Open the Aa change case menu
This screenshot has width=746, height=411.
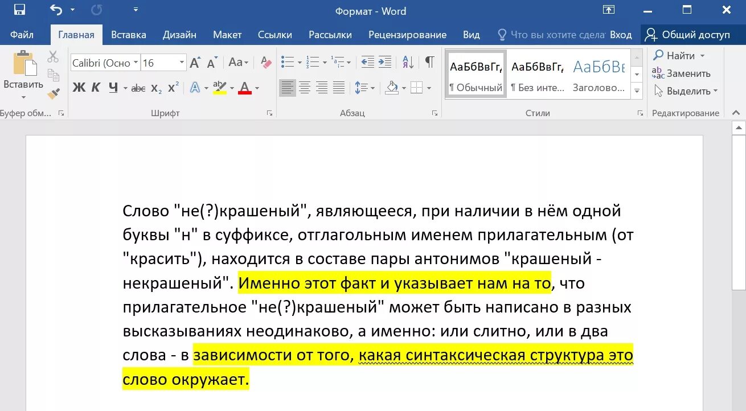click(x=239, y=63)
